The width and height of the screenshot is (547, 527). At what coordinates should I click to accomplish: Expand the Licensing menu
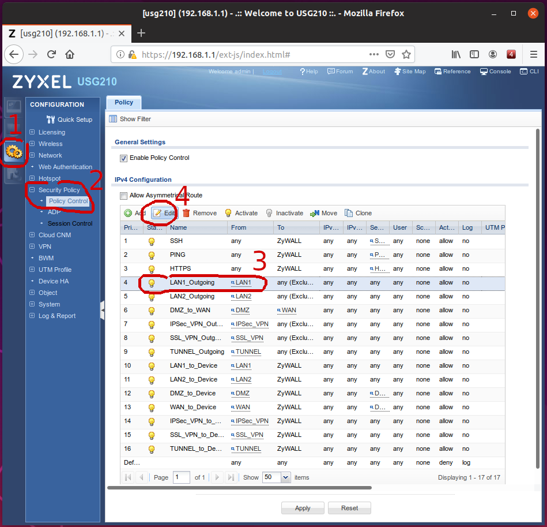tap(32, 132)
